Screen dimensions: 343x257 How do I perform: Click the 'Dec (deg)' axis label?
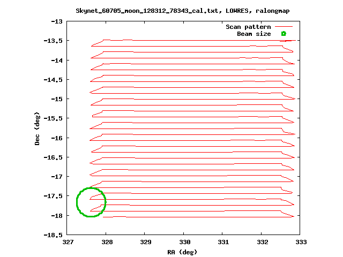coord(37,128)
